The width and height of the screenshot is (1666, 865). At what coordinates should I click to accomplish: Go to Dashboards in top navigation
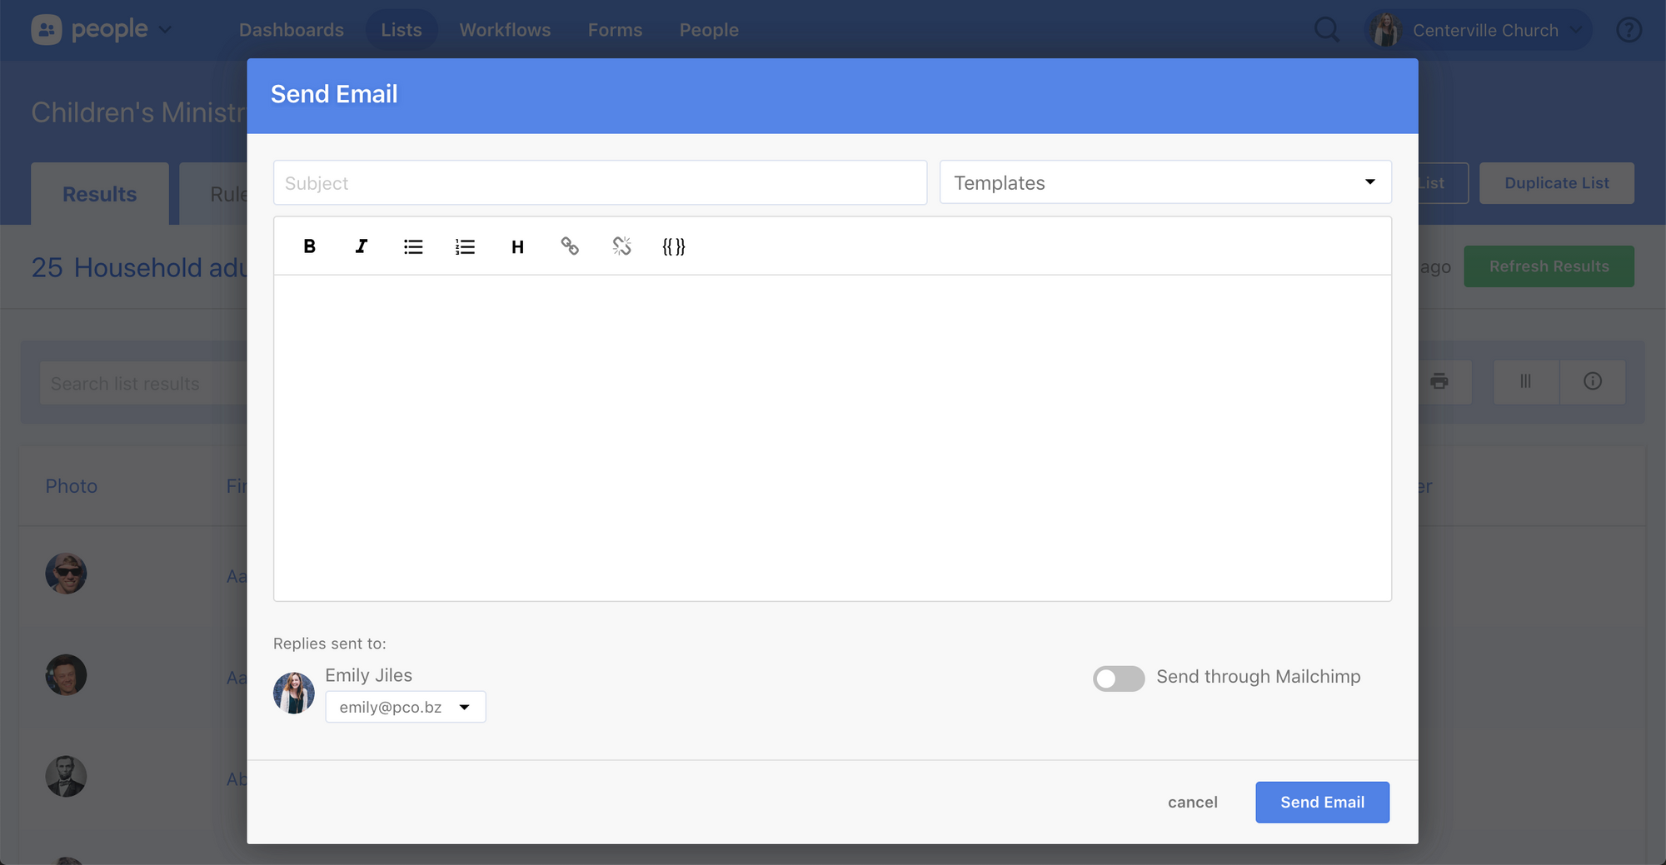(291, 30)
